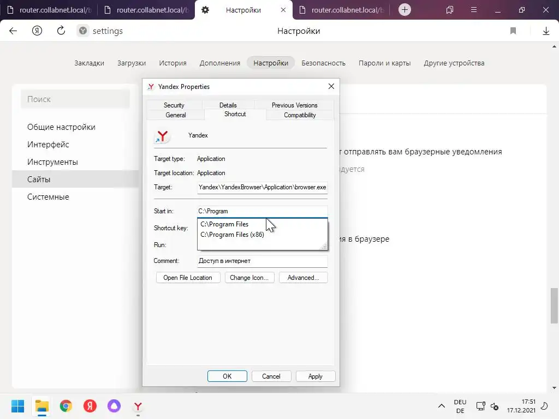Open the browser hamburger menu
Screen dimensions: 559x419
474,10
